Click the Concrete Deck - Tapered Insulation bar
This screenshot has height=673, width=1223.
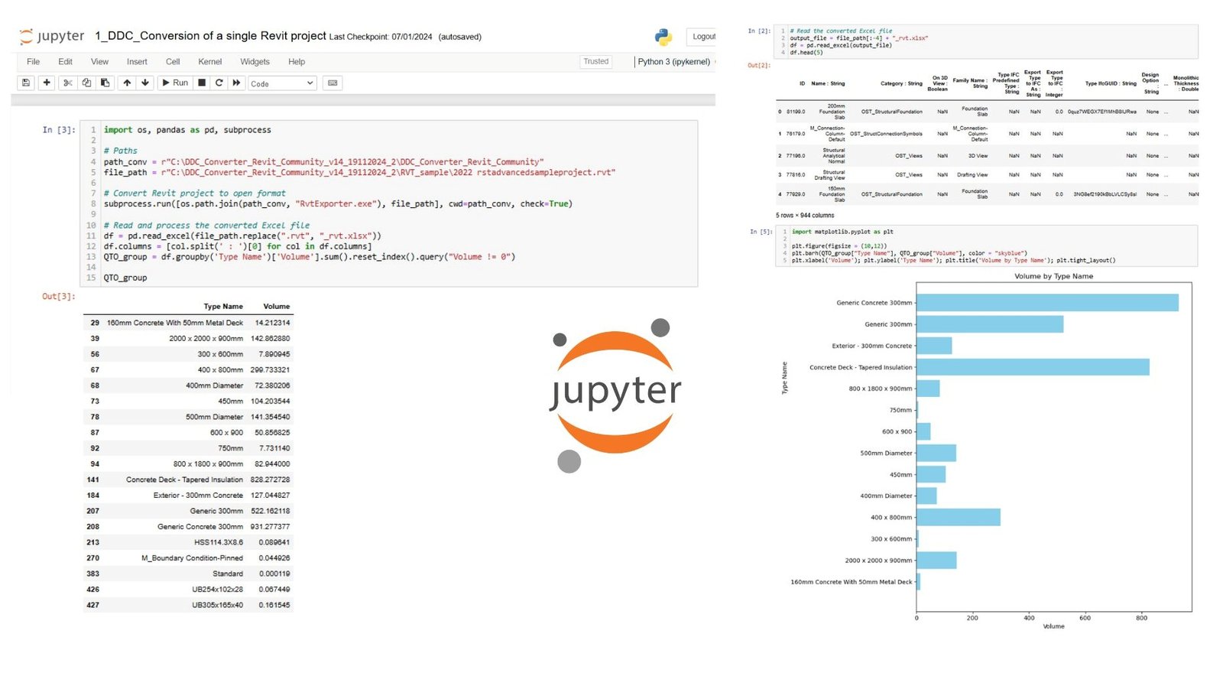coord(1033,367)
